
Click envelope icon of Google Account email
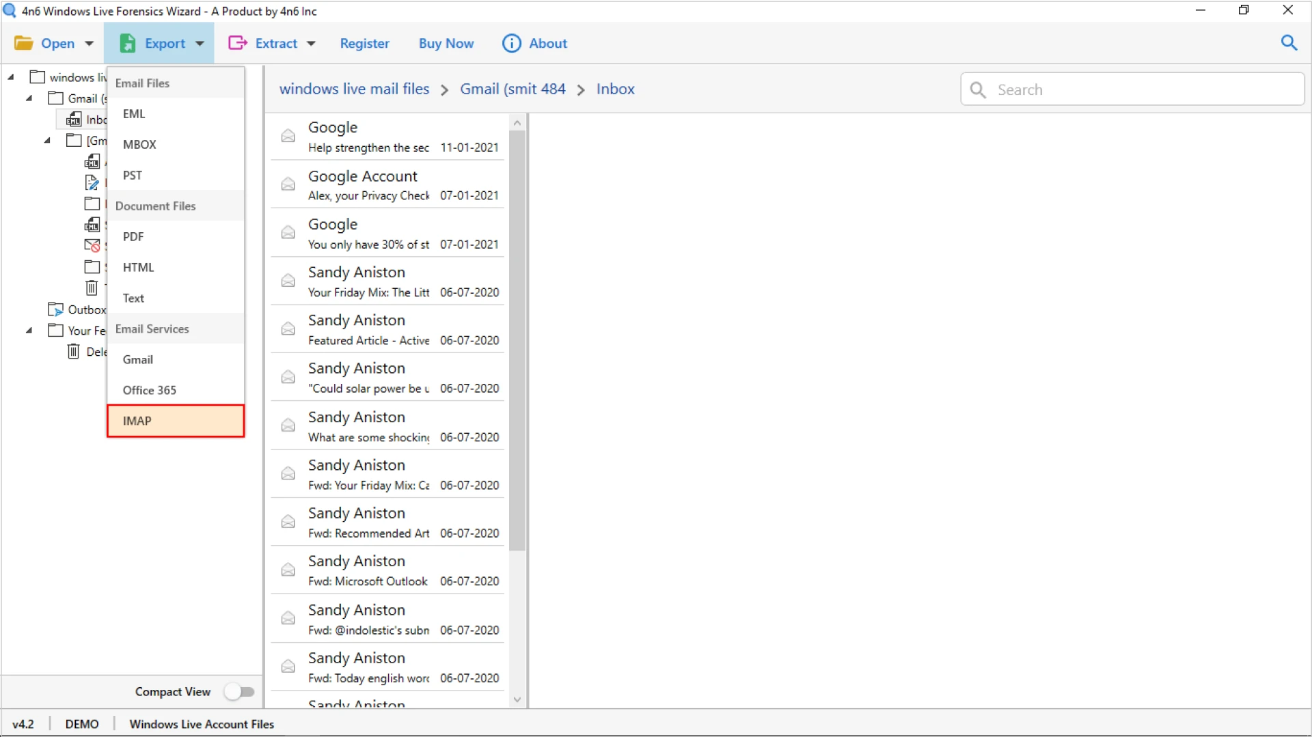[288, 184]
